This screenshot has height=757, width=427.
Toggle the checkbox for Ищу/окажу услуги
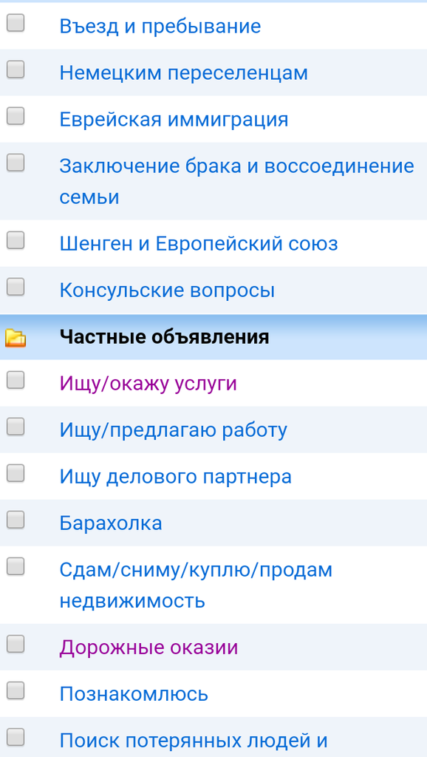(x=16, y=381)
